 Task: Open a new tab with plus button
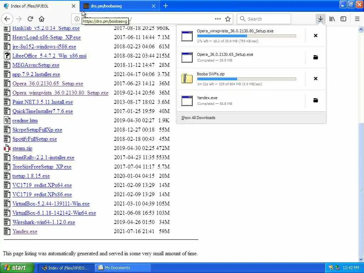166,6
